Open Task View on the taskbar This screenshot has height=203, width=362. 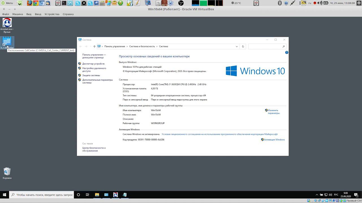pos(87,195)
